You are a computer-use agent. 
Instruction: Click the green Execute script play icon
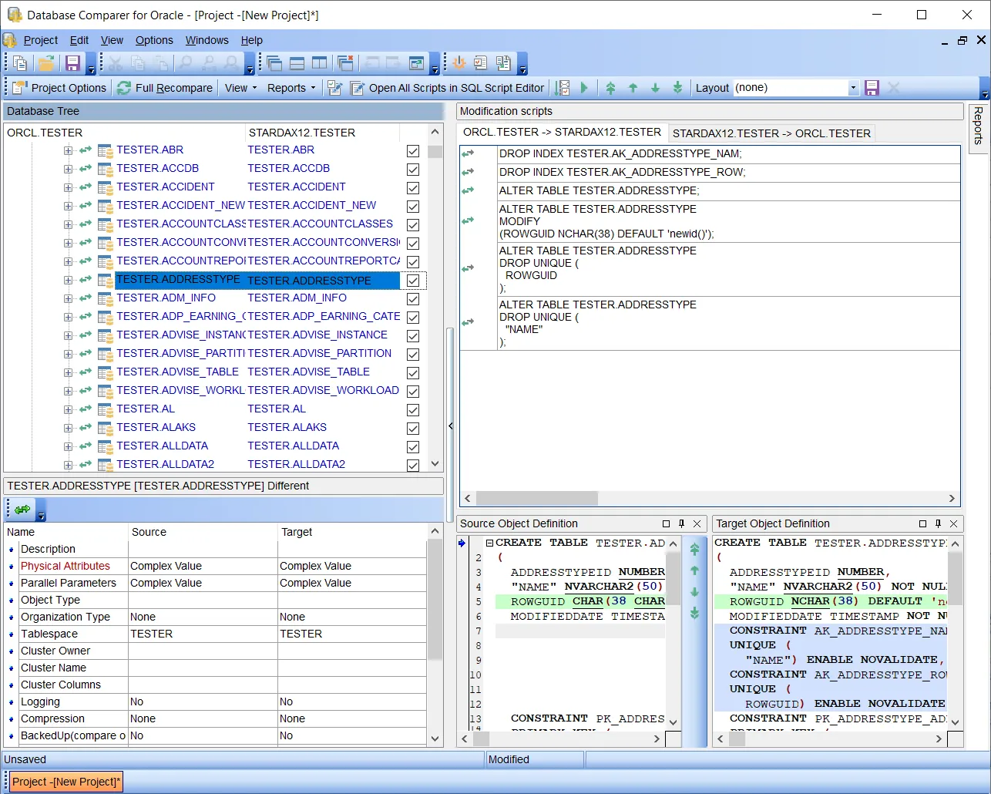pos(584,88)
